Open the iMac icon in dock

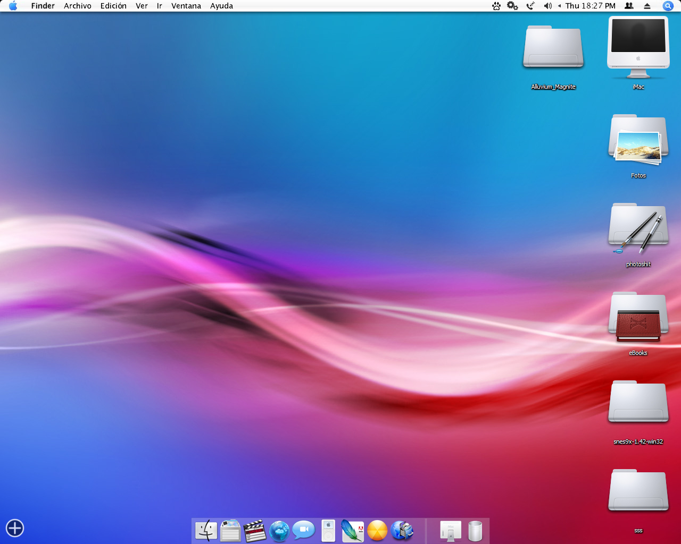point(451,530)
